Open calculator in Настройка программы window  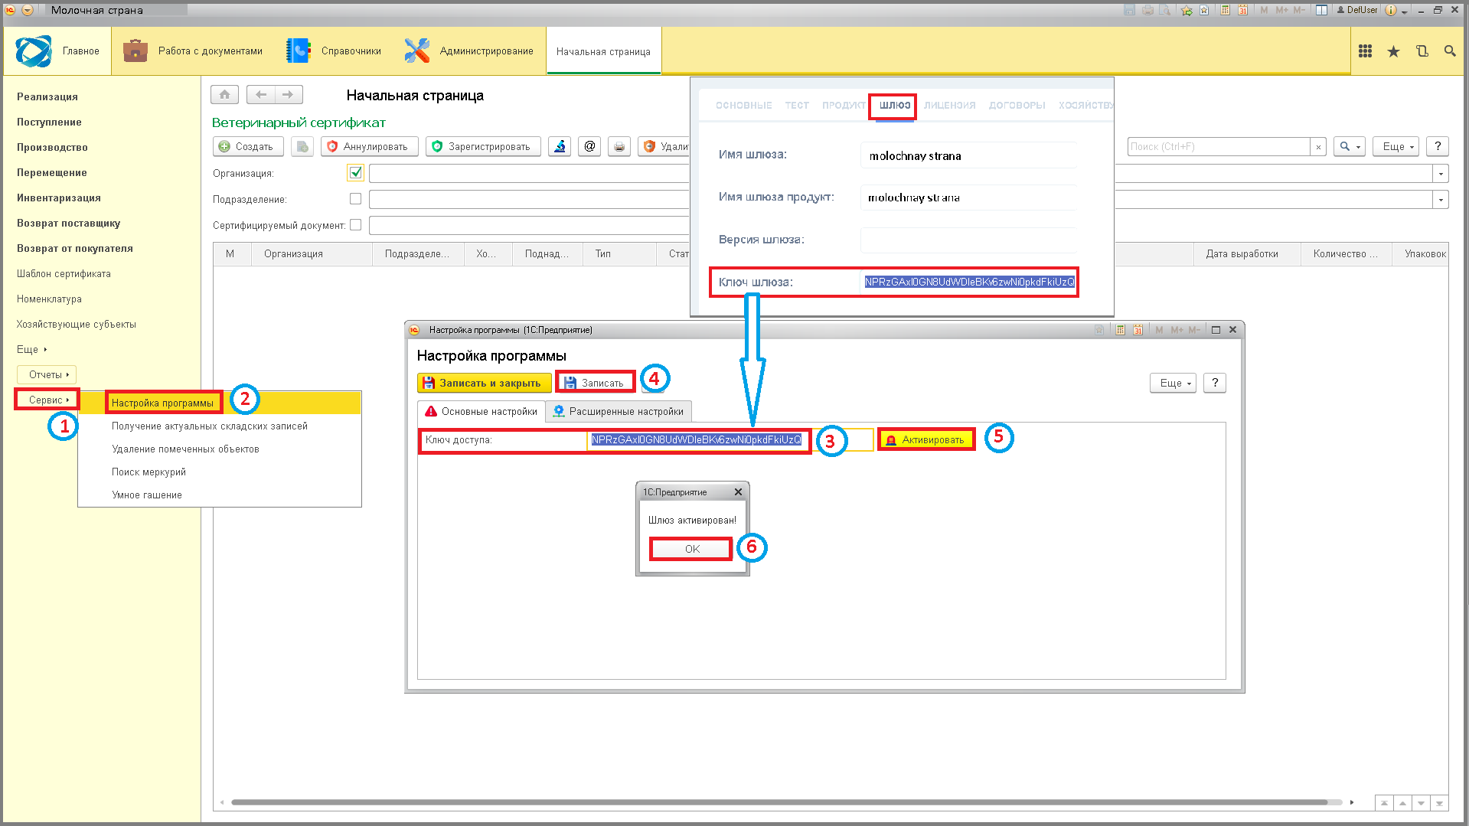tap(1120, 330)
